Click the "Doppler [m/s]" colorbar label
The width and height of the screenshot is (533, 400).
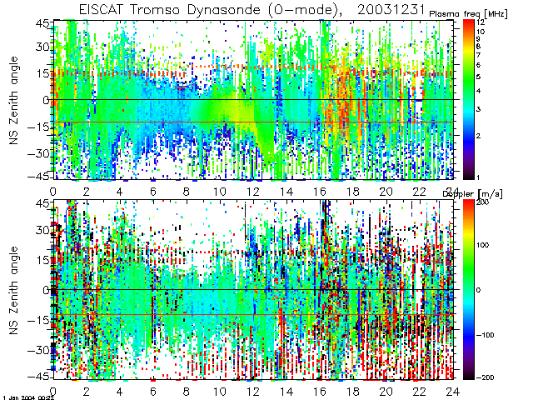tap(472, 194)
